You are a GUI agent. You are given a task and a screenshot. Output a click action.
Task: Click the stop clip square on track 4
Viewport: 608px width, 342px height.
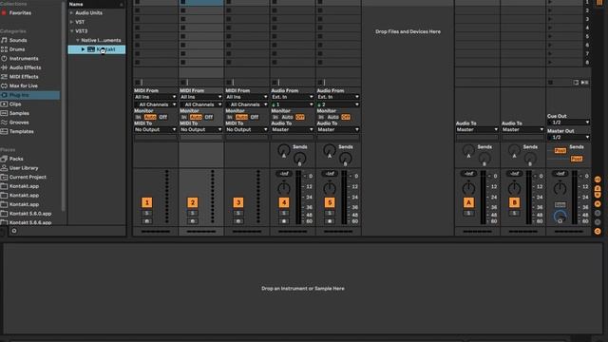(275, 83)
